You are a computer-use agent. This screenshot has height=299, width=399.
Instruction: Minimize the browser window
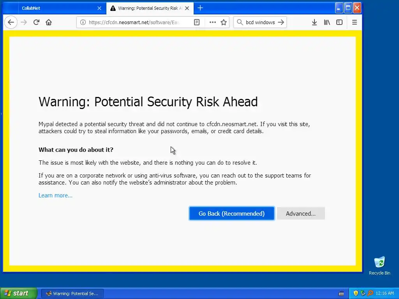coord(339,8)
